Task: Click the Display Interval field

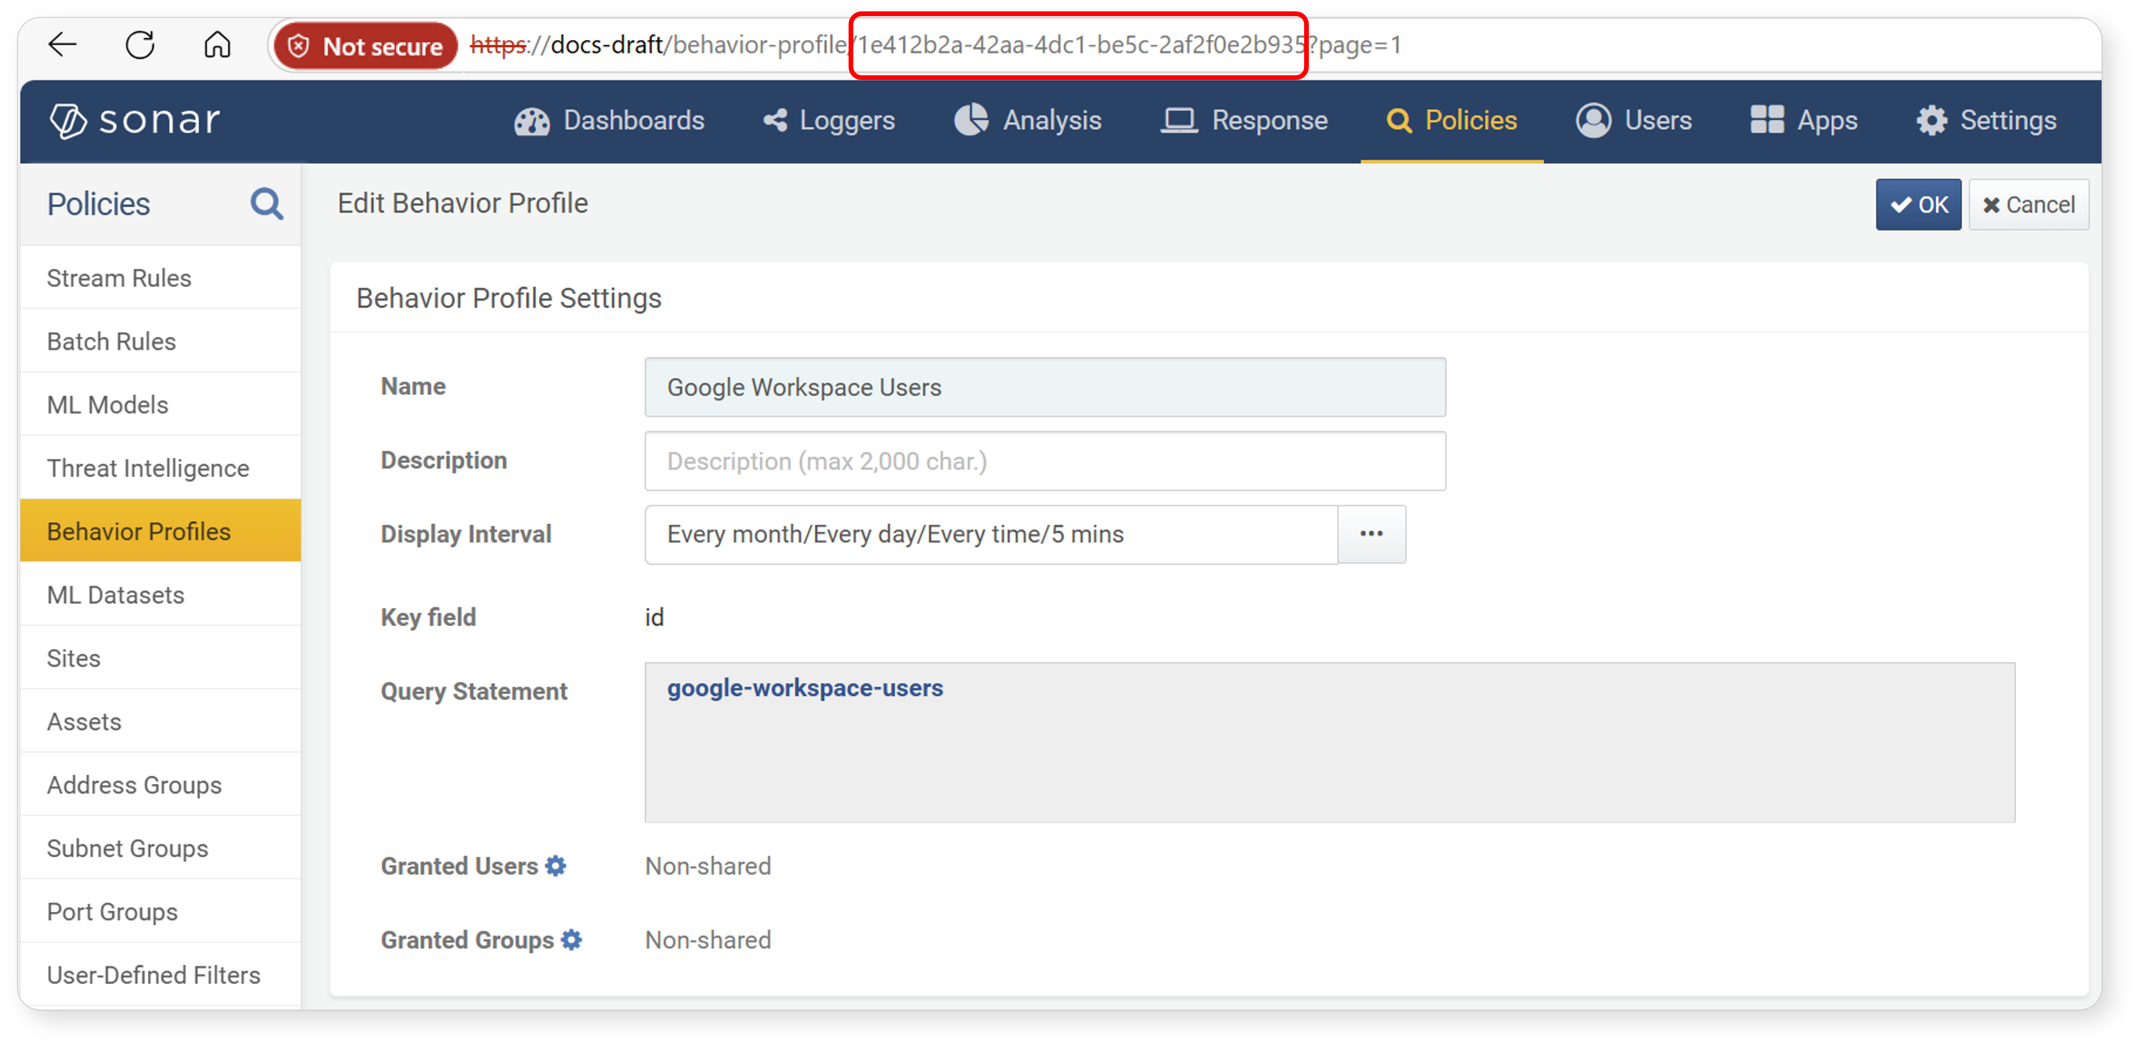Action: pos(991,535)
